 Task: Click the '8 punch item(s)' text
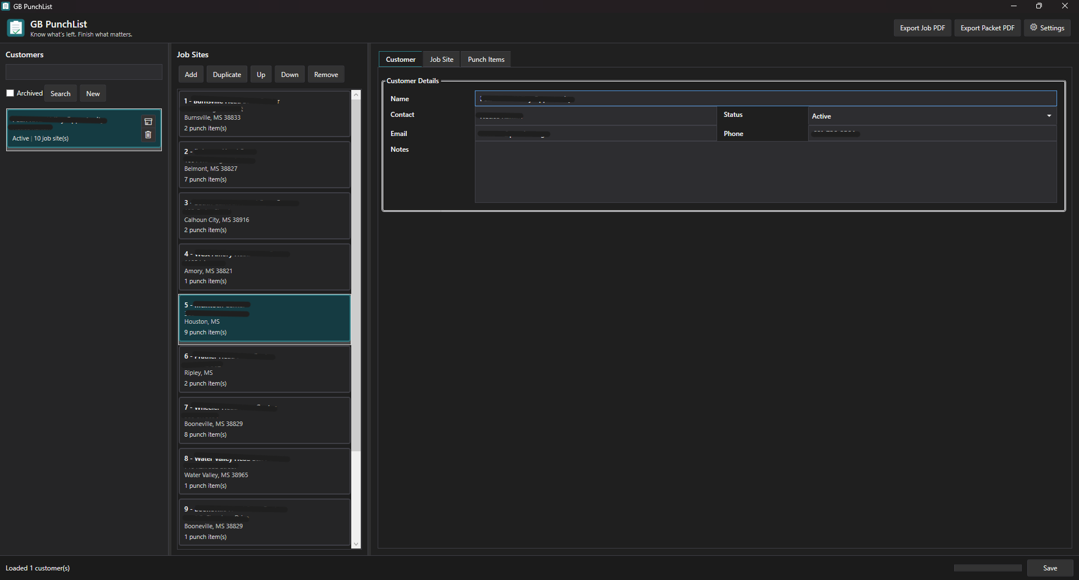pos(206,435)
